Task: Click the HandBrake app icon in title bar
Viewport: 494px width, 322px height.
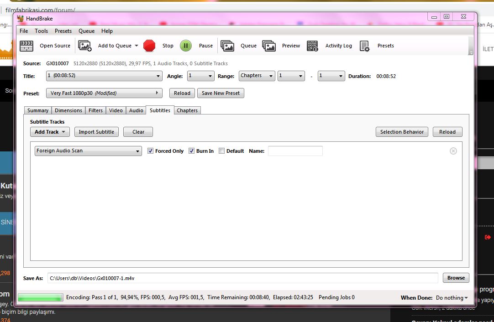Action: (x=21, y=19)
